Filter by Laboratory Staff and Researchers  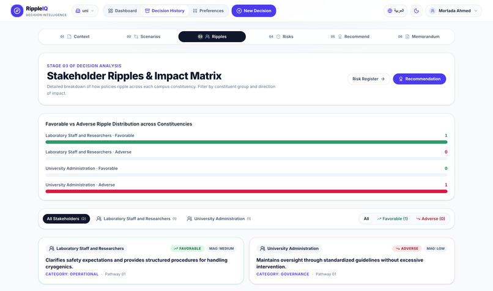tap(136, 219)
